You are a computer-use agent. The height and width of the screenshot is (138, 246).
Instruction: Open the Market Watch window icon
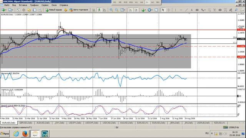[x=18, y=10]
